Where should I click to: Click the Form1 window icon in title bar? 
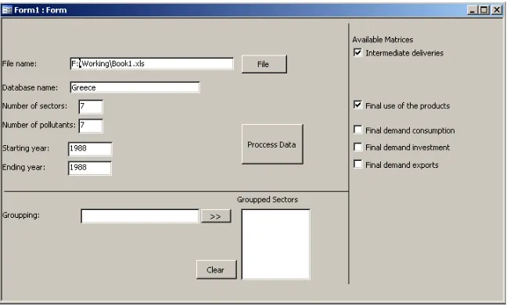coord(7,10)
